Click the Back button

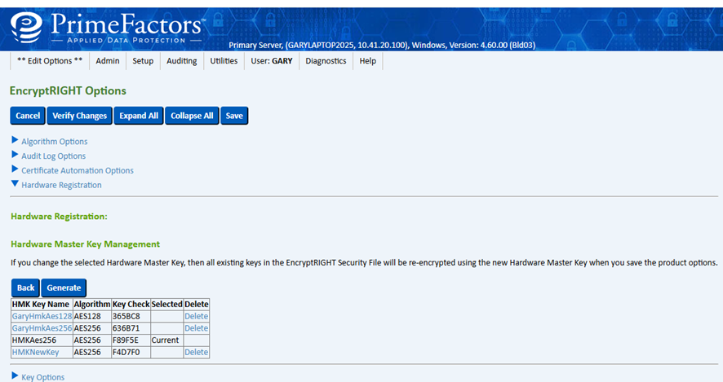point(26,288)
